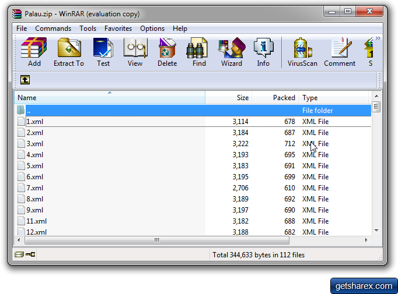Screen dimensions: 398x294
Task: Maximize the WinRAR window
Action: 347,12
